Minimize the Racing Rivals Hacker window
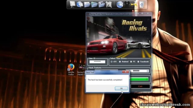 (x=138, y=13)
